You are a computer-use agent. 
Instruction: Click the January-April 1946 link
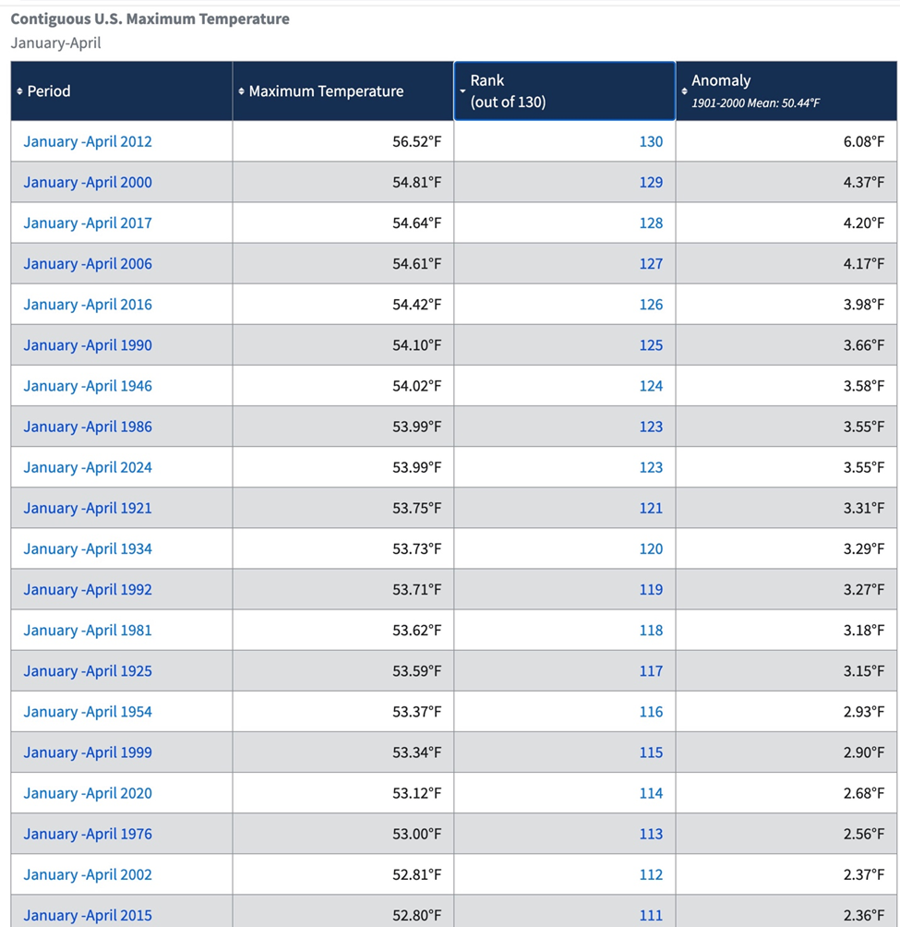pyautogui.click(x=88, y=386)
